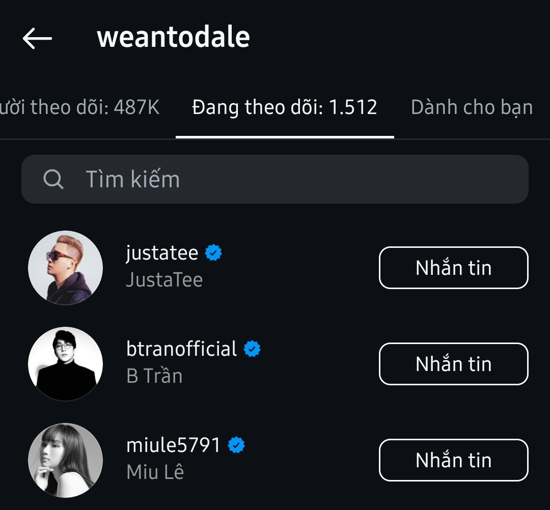Image resolution: width=550 pixels, height=510 pixels.
Task: Open btranofficial's profile picture
Action: (x=65, y=364)
